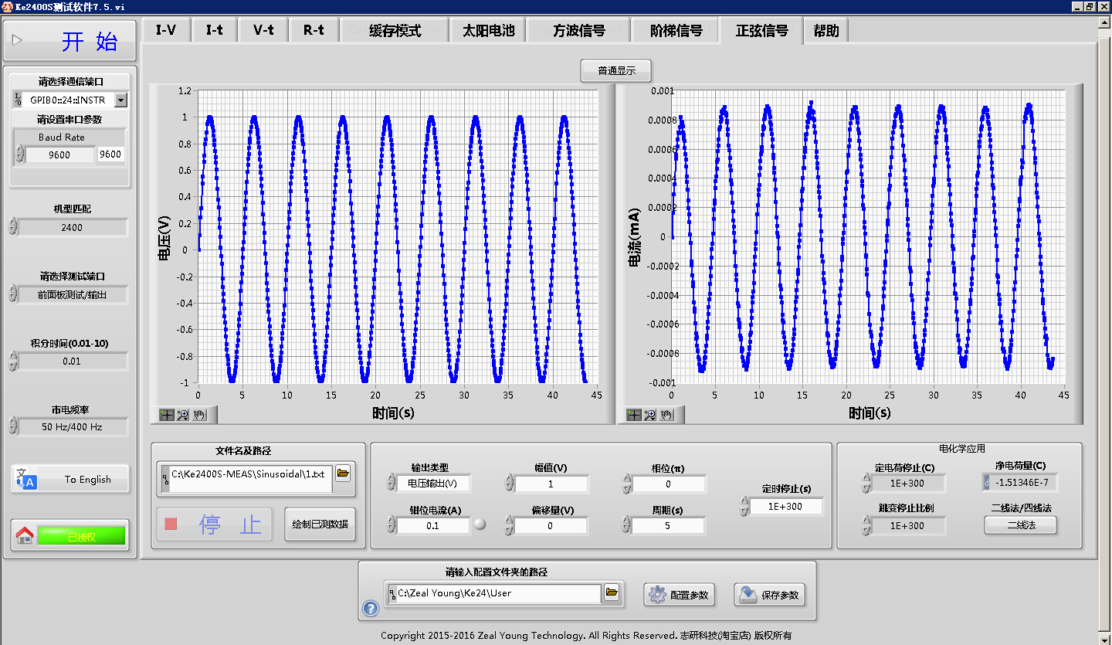Click the 配置参数 button
The height and width of the screenshot is (645, 1112).
(680, 595)
